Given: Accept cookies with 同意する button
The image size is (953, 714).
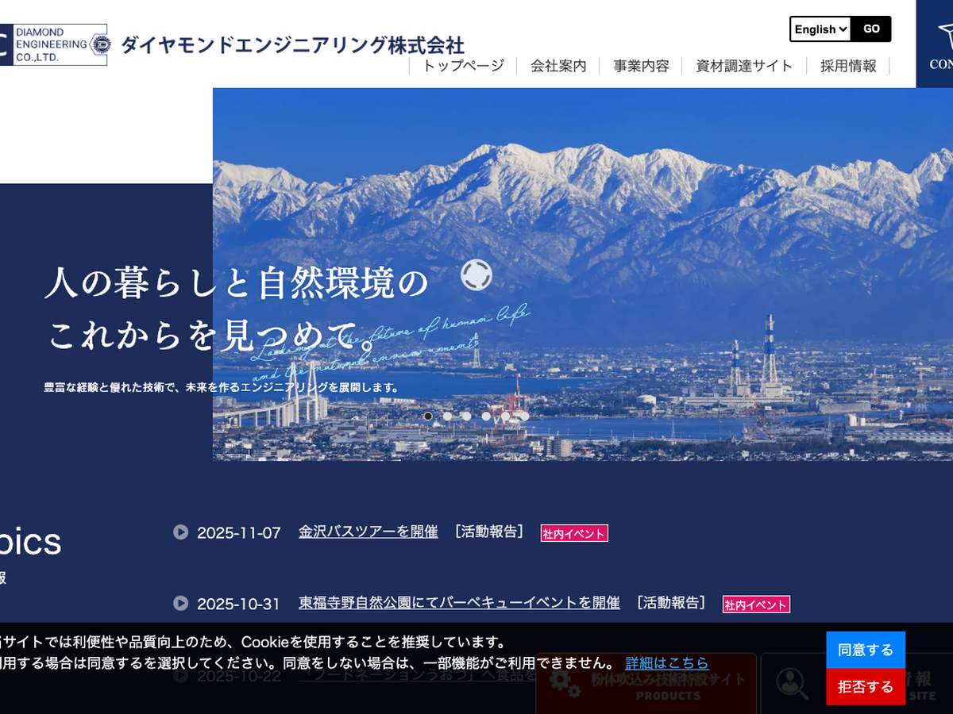Looking at the screenshot, I should [x=865, y=650].
